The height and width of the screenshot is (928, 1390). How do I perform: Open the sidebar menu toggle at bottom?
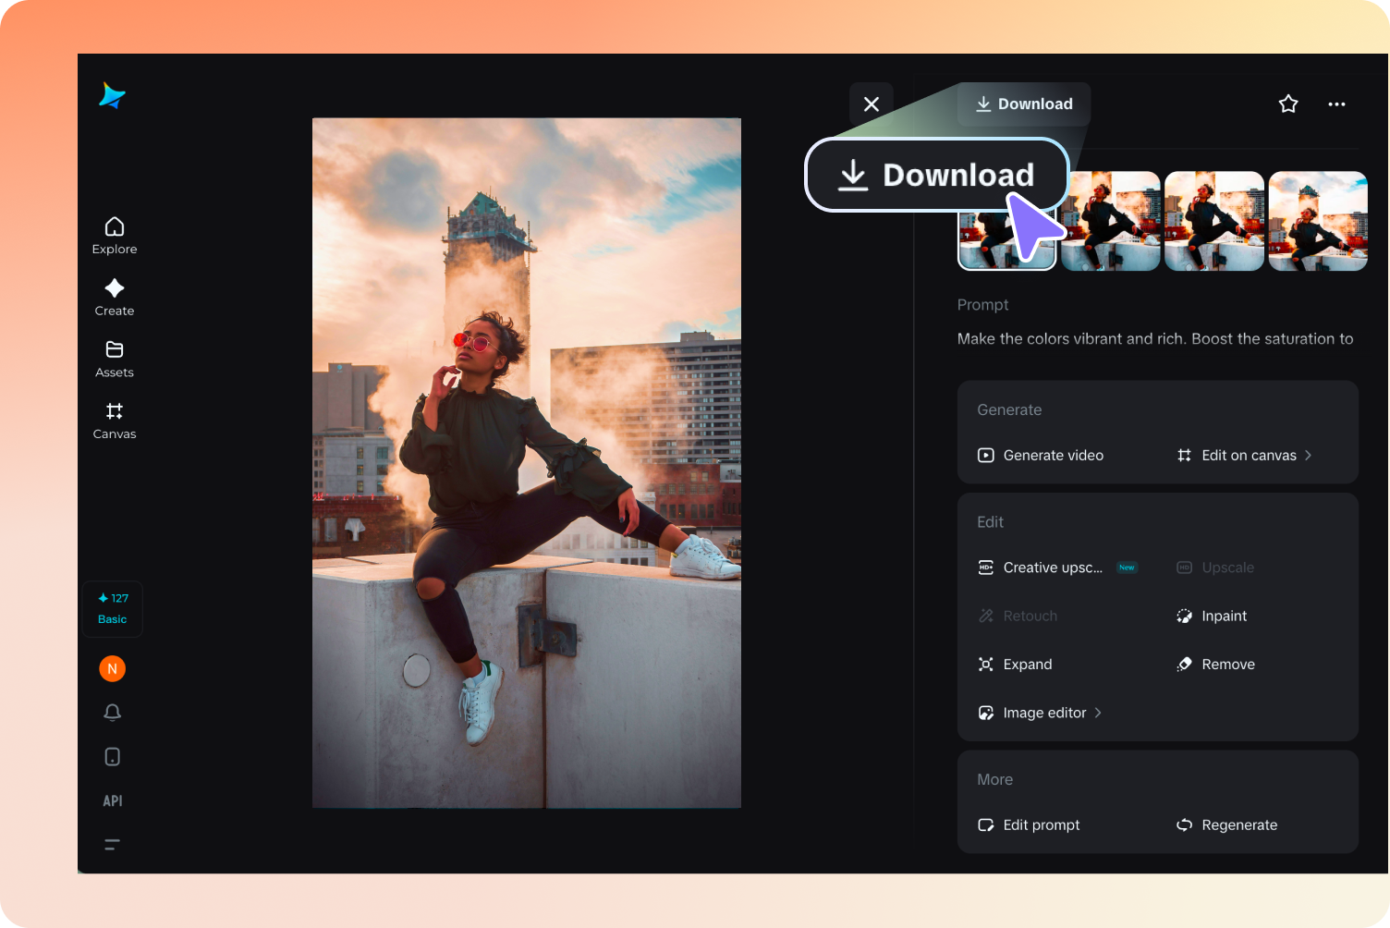click(x=112, y=845)
